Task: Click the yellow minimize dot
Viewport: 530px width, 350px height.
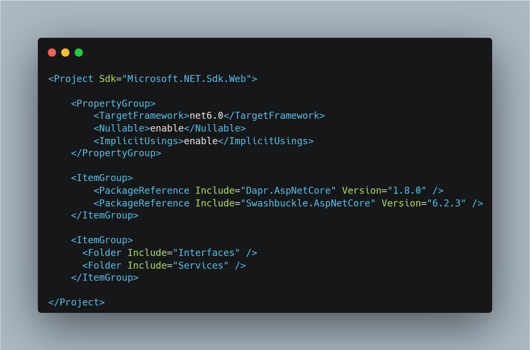Action: 65,53
